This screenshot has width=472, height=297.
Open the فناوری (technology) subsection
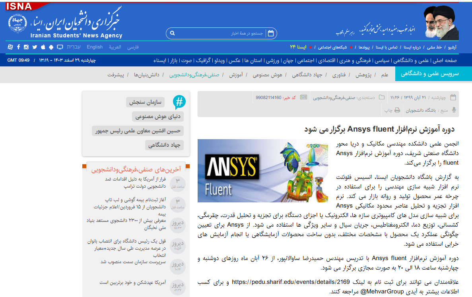pyautogui.click(x=339, y=75)
